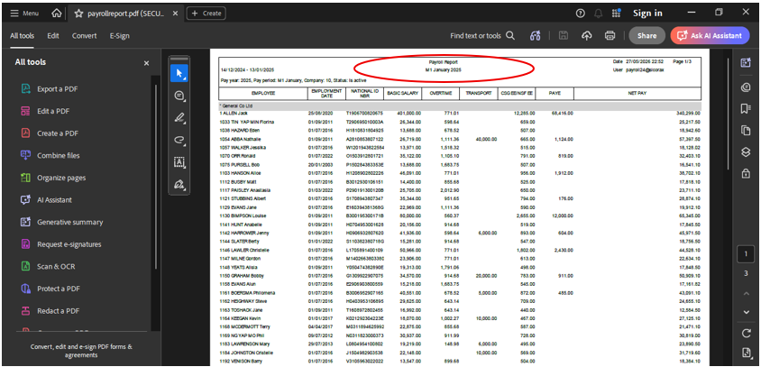761x367 pixels.
Task: Click the NET PAY column header
Action: click(x=637, y=93)
